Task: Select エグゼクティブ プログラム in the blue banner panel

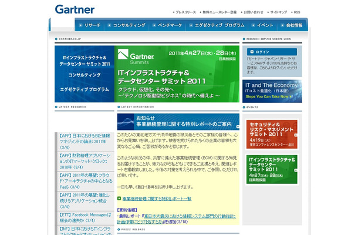Action: point(85,89)
